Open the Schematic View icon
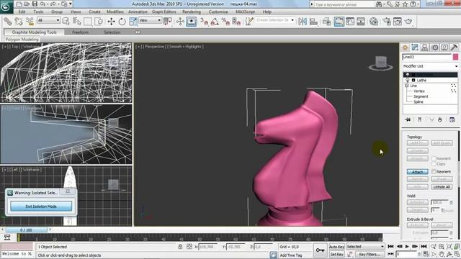The image size is (461, 259). (361, 22)
